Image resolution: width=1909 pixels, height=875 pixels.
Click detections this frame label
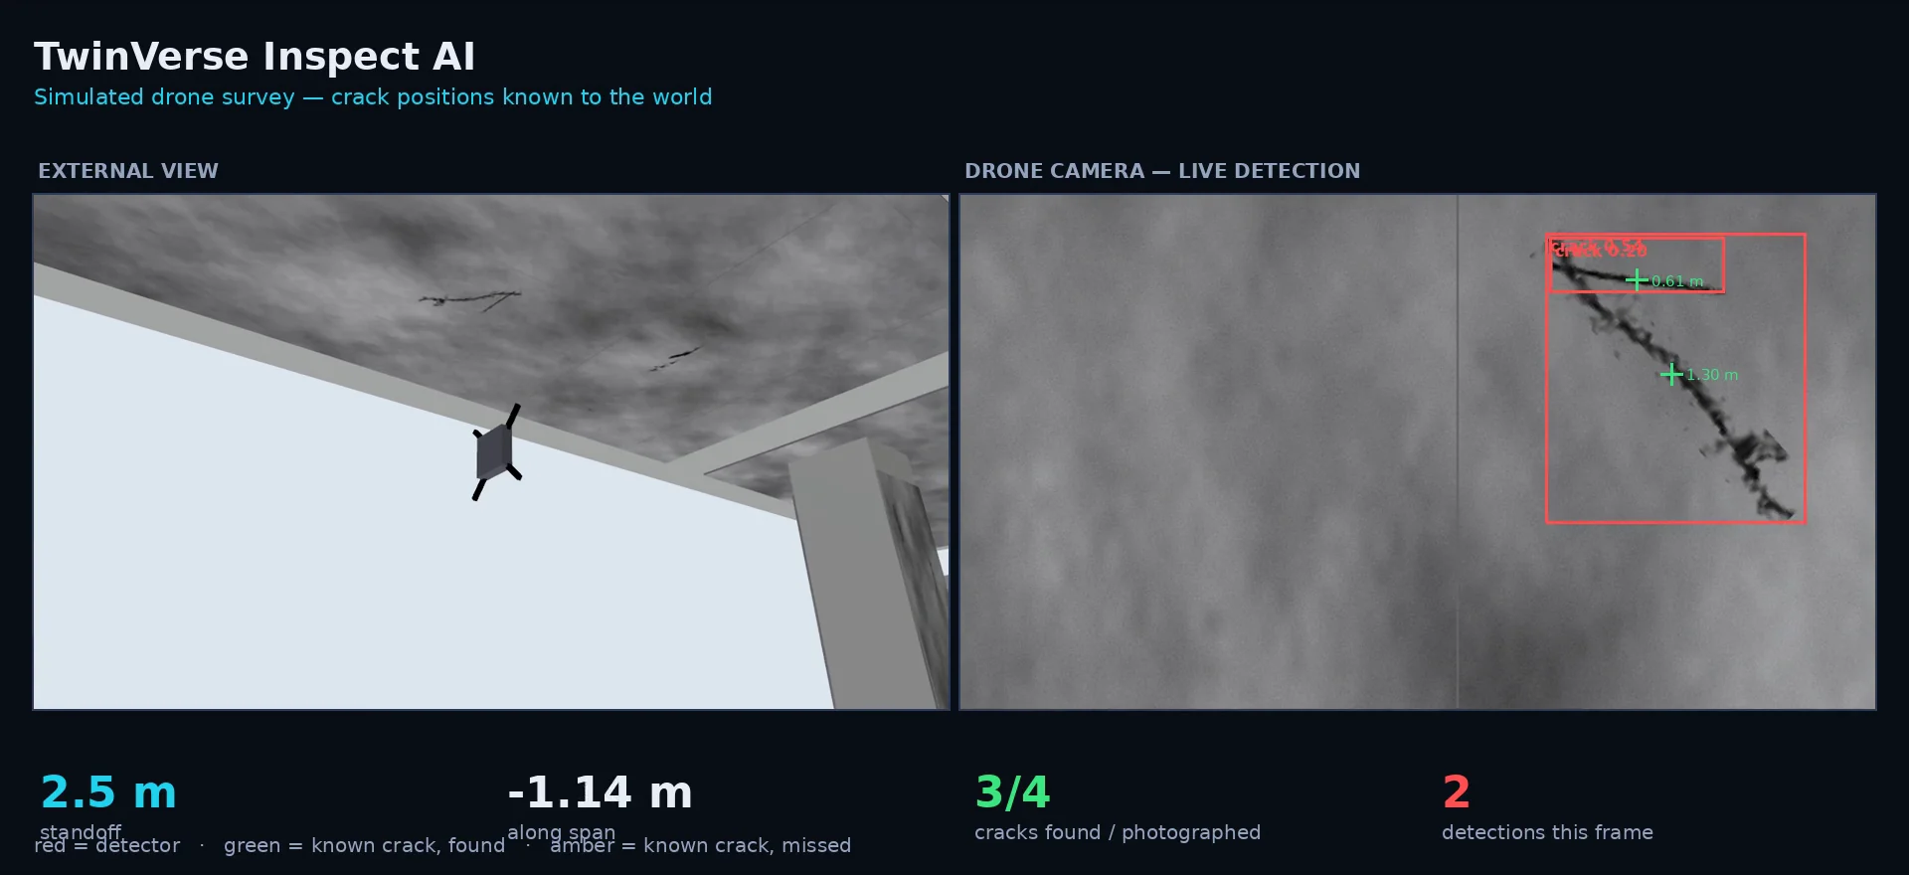1547,832
